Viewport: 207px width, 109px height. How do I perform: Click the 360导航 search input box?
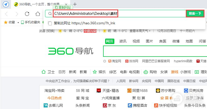(153, 51)
